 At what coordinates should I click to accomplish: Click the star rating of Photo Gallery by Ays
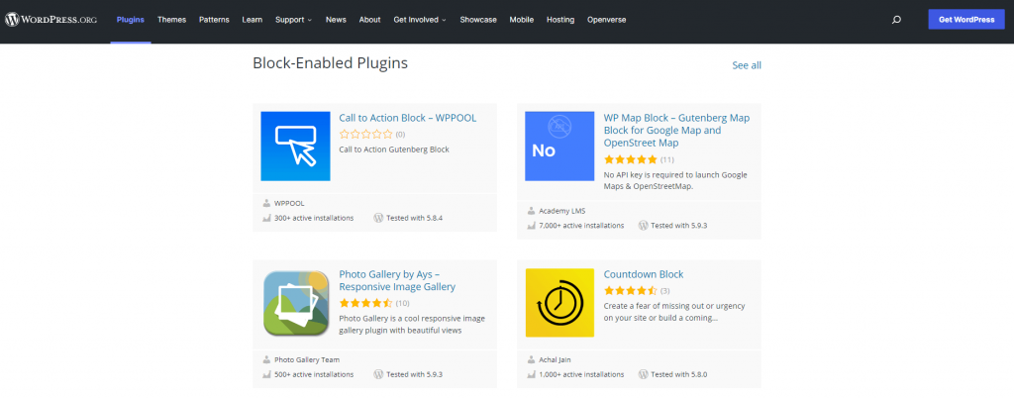pyautogui.click(x=366, y=303)
